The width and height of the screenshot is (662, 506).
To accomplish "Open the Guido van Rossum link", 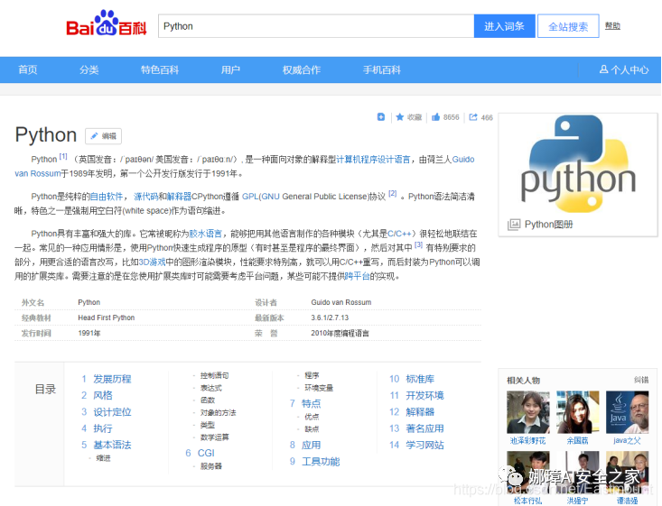I will pyautogui.click(x=463, y=160).
